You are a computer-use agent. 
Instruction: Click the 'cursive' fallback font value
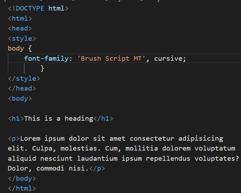click(168, 58)
